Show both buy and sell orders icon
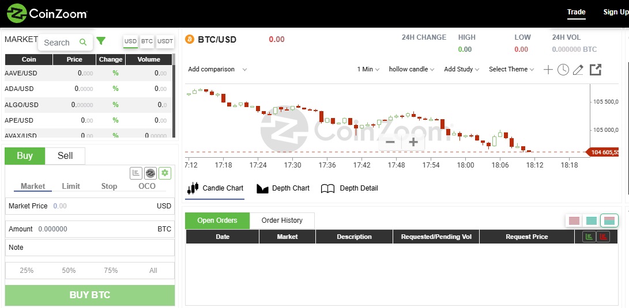 [609, 220]
